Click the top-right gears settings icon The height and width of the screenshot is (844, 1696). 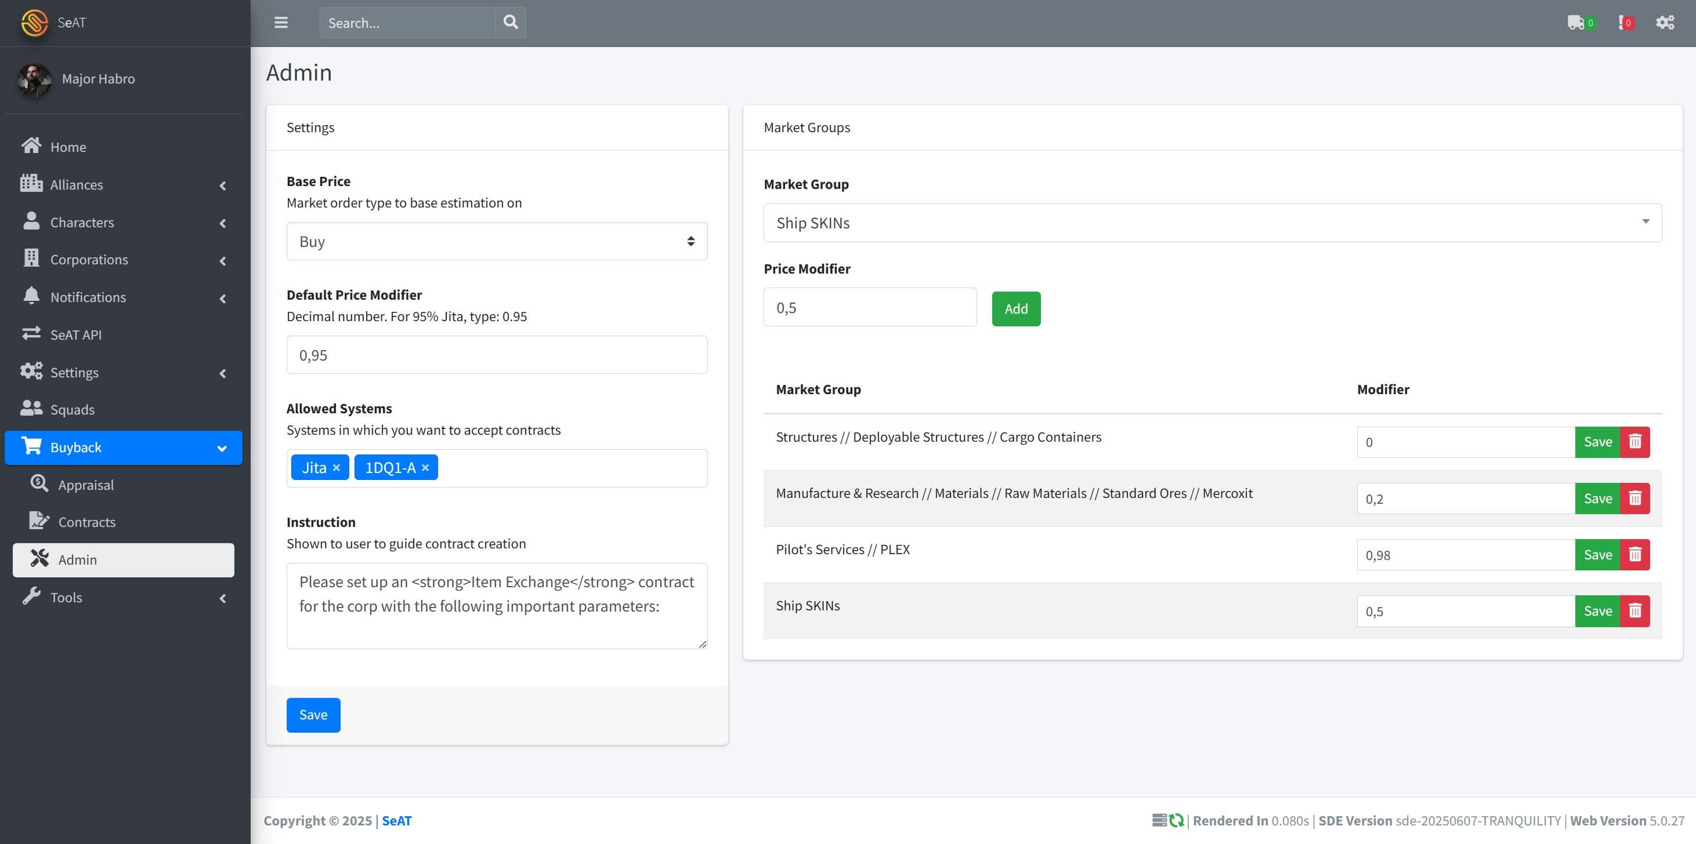point(1665,23)
